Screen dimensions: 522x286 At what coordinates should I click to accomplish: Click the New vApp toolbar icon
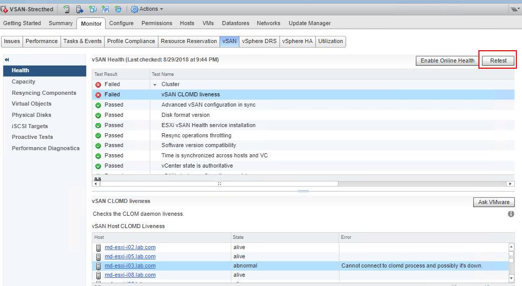105,9
